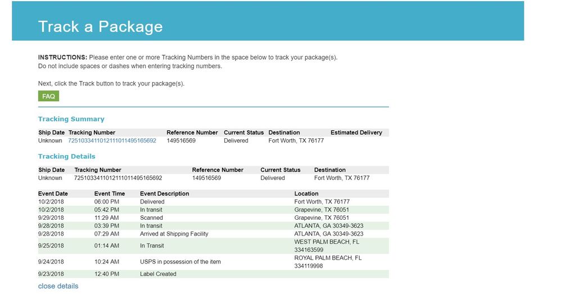Click the Track a Package banner title
The height and width of the screenshot is (294, 561).
(100, 26)
